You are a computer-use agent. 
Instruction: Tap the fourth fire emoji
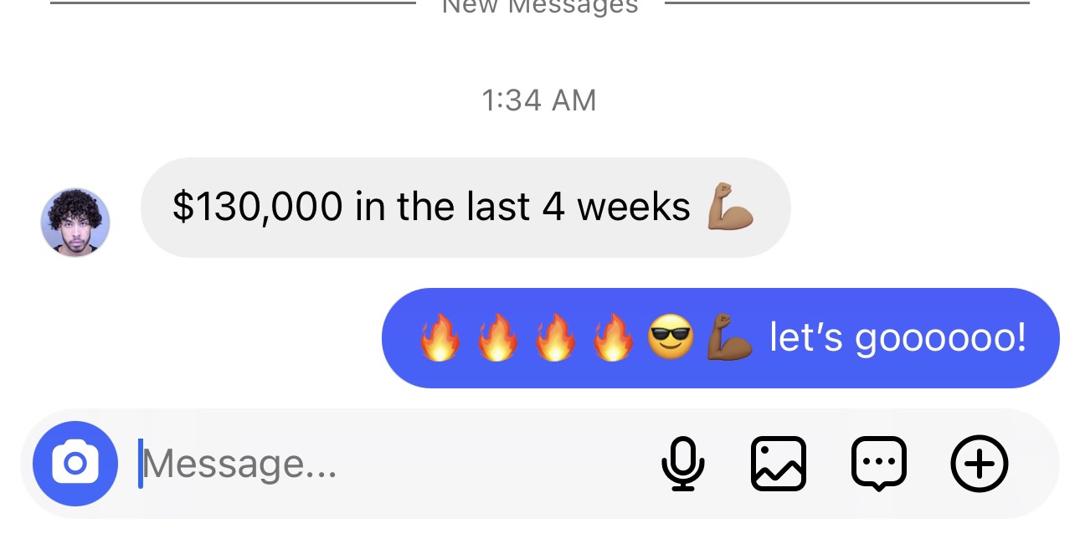[x=614, y=337]
